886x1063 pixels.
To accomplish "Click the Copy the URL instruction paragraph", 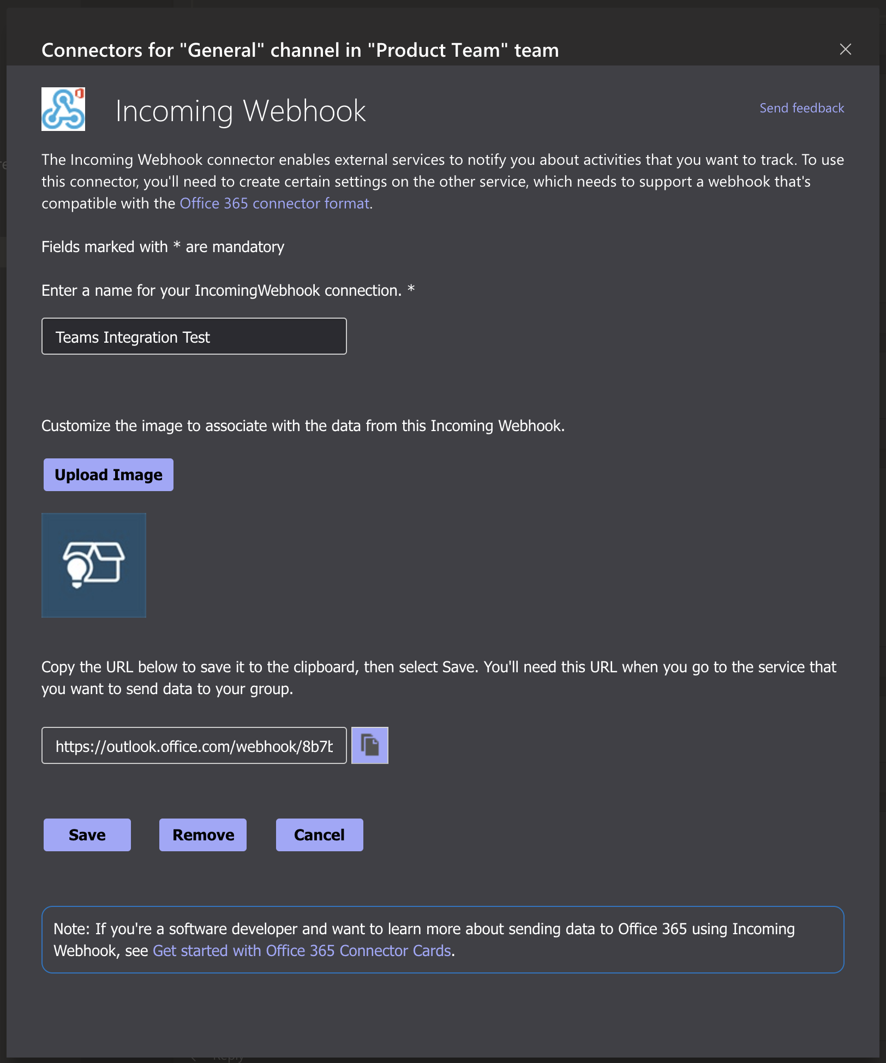I will (x=439, y=678).
